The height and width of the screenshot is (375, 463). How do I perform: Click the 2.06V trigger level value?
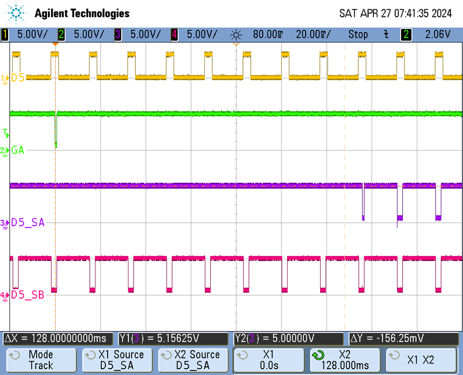click(x=437, y=34)
